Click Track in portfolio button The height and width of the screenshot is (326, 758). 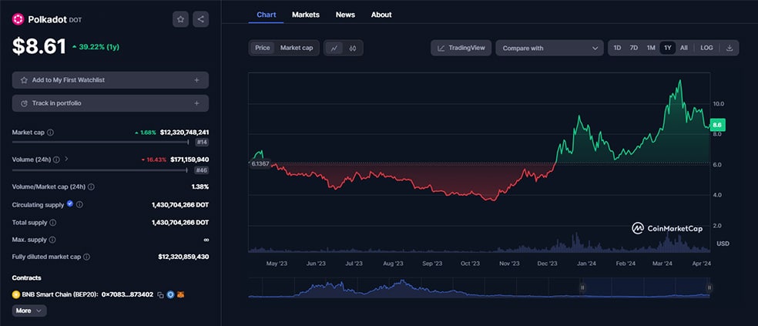click(110, 103)
